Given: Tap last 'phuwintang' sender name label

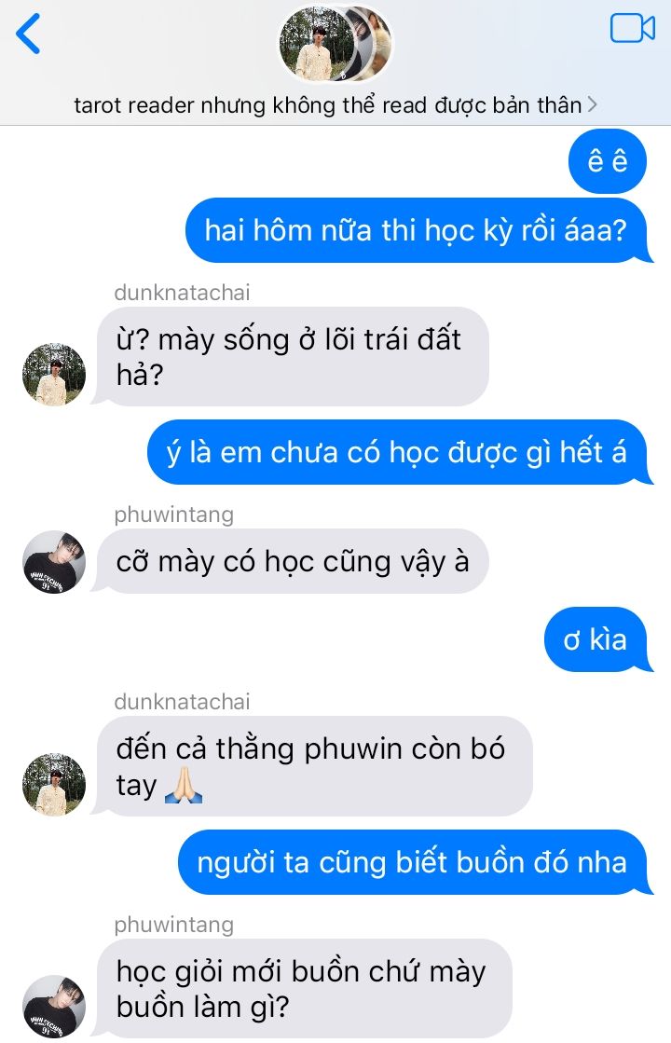Looking at the screenshot, I should tap(173, 924).
